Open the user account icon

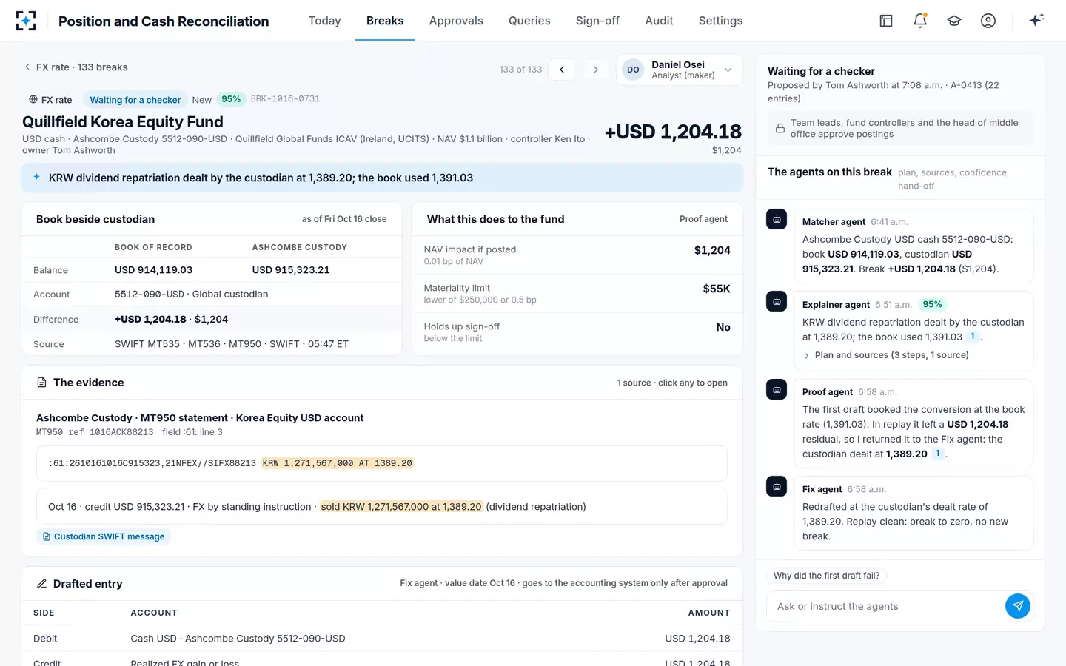[988, 21]
